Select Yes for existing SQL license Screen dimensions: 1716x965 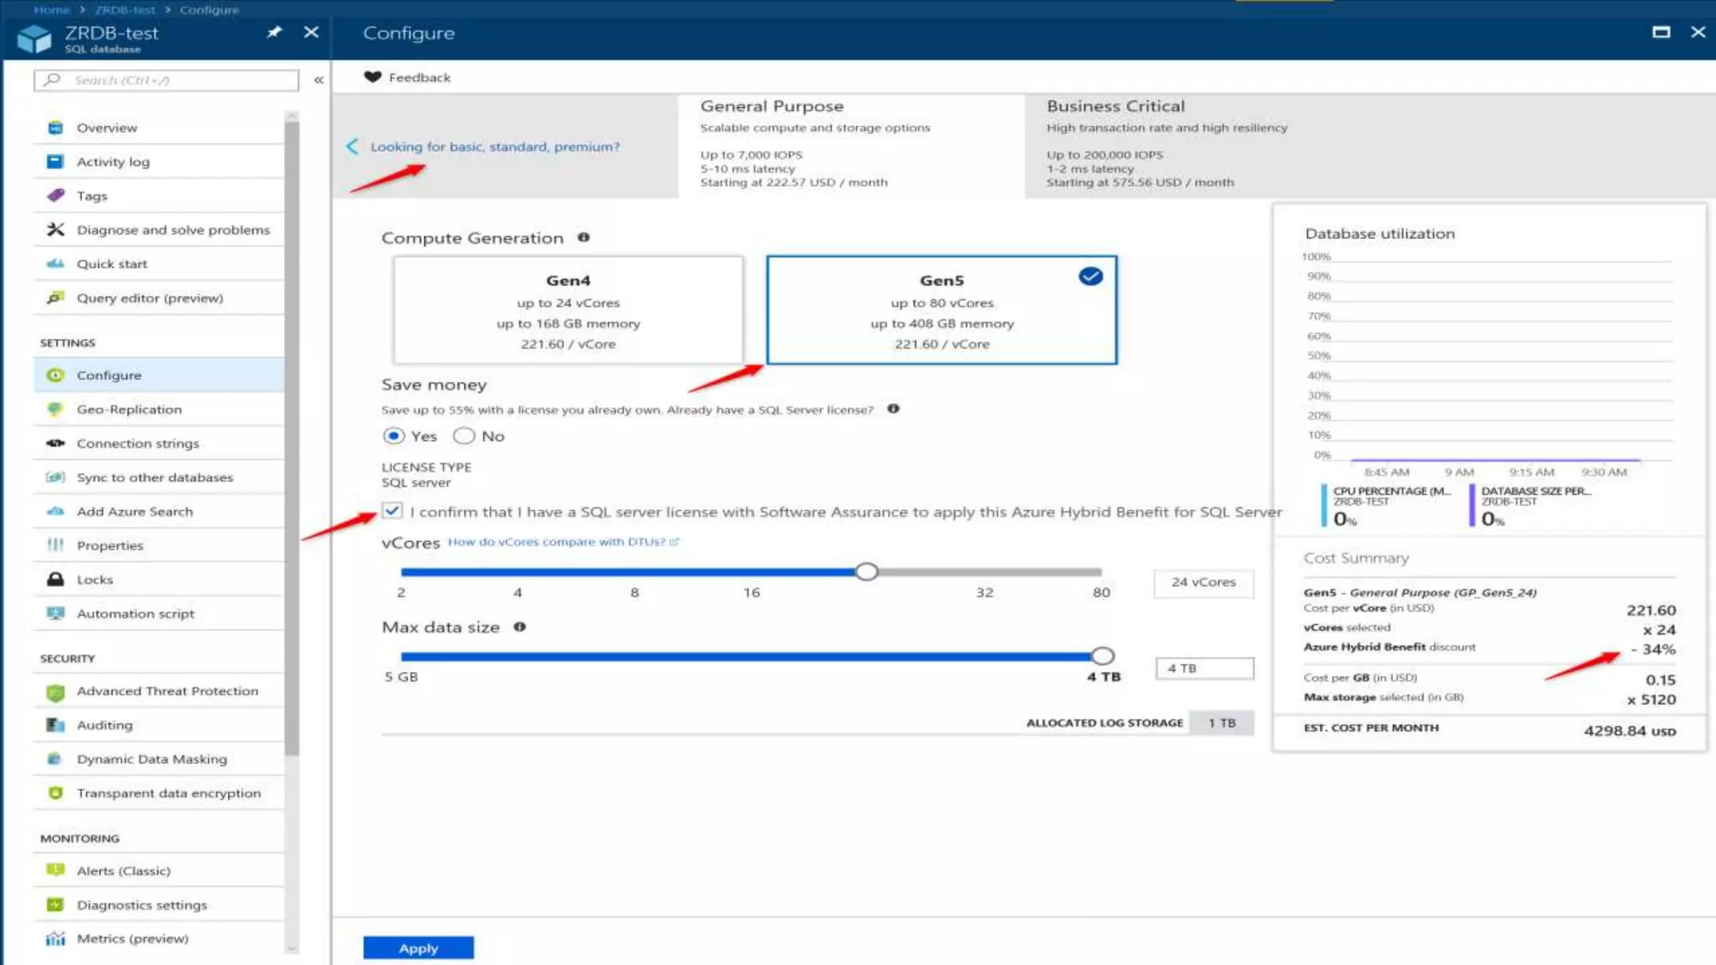[394, 436]
